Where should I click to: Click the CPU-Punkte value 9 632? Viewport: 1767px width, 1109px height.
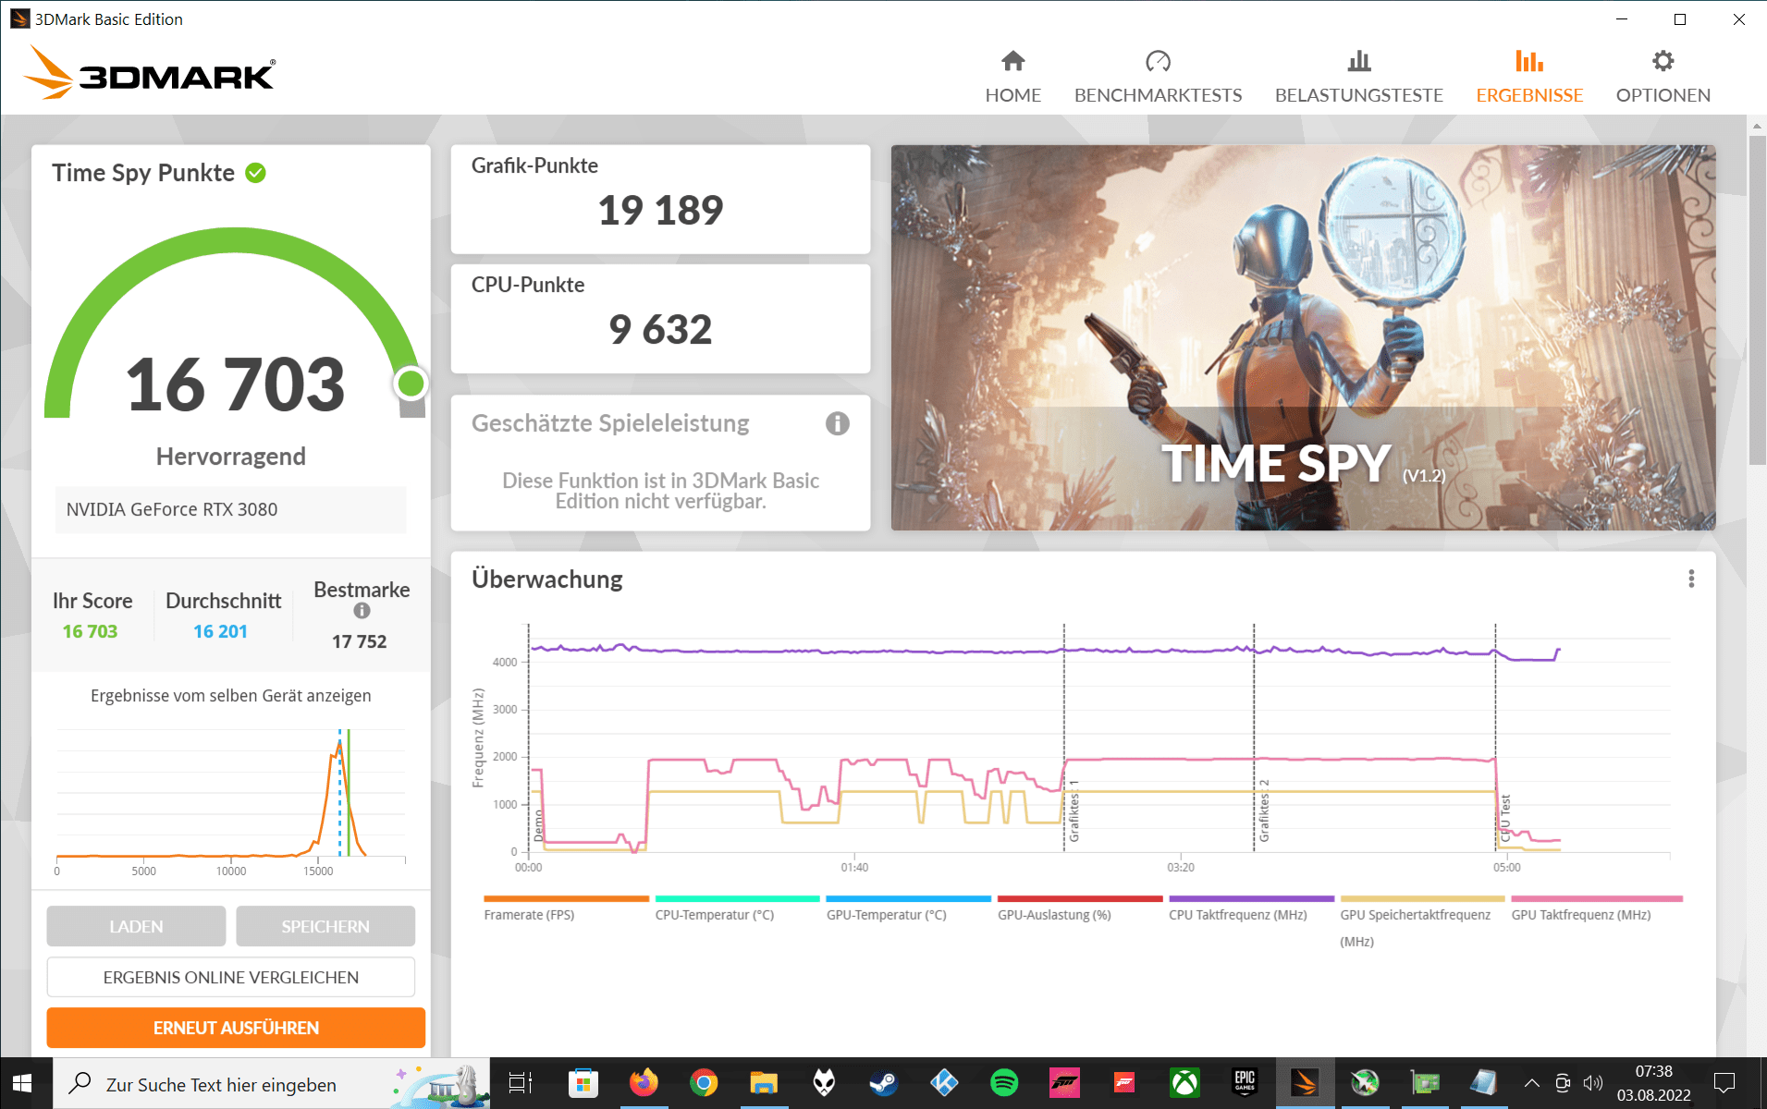[660, 330]
